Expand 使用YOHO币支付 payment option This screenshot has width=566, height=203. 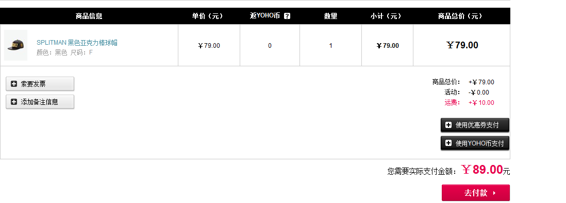475,143
